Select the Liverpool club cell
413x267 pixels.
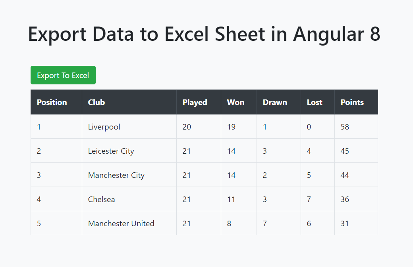[x=104, y=126]
